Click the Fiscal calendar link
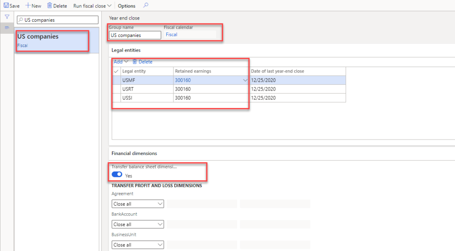Screen dimensions: 455x251 (x=172, y=35)
